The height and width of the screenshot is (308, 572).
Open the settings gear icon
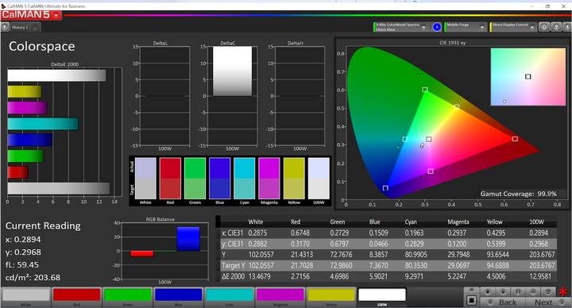coord(544,27)
